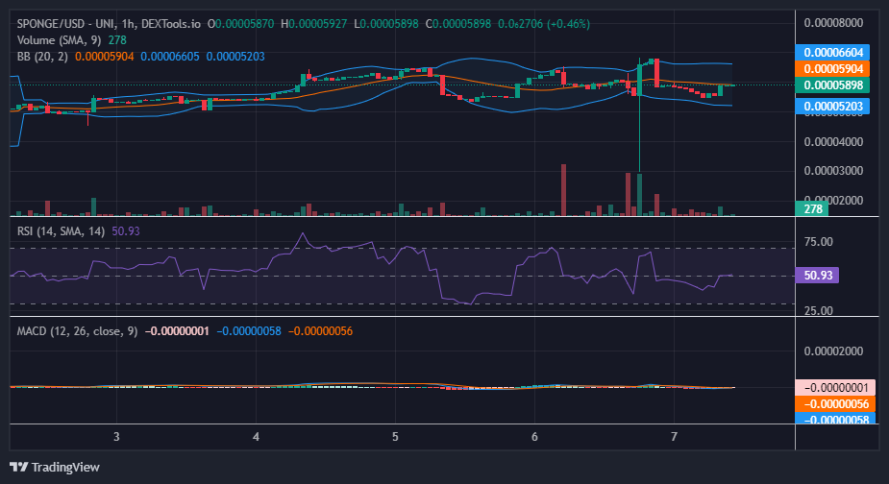Click the BB legend value 0.00006605
This screenshot has width=889, height=484.
[170, 57]
